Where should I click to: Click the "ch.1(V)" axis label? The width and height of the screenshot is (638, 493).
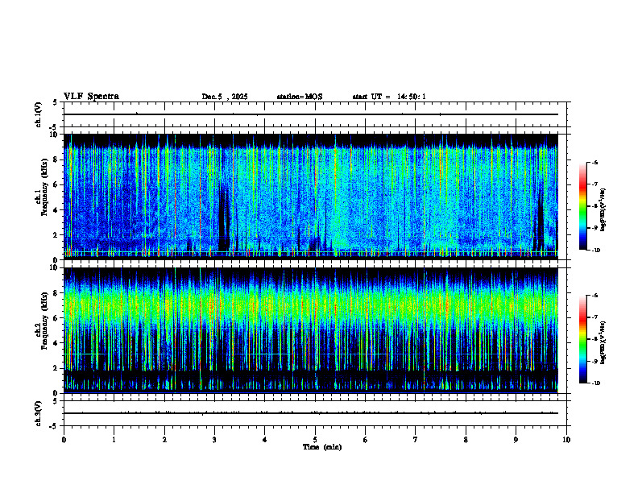tap(39, 114)
